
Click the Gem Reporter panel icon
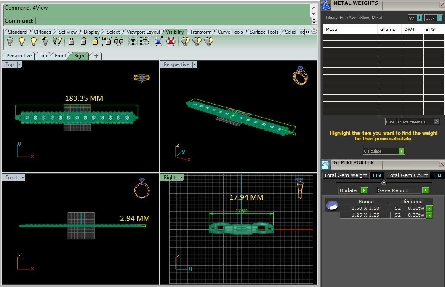326,164
